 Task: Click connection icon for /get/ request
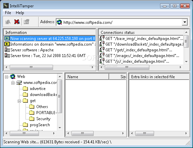tap(102, 50)
